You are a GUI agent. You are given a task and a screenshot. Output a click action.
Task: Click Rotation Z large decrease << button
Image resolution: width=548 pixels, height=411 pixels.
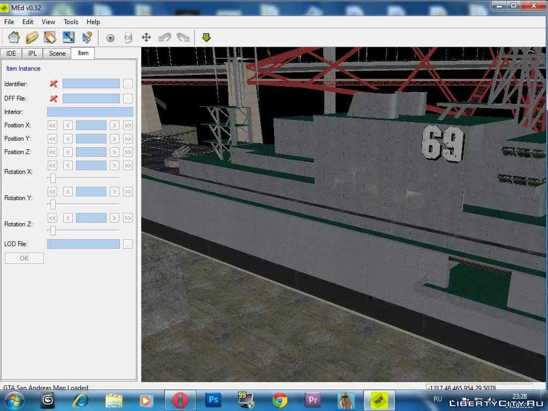click(x=52, y=218)
